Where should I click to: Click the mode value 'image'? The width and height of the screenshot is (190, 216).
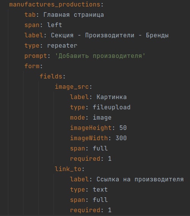pyautogui.click(x=102, y=118)
